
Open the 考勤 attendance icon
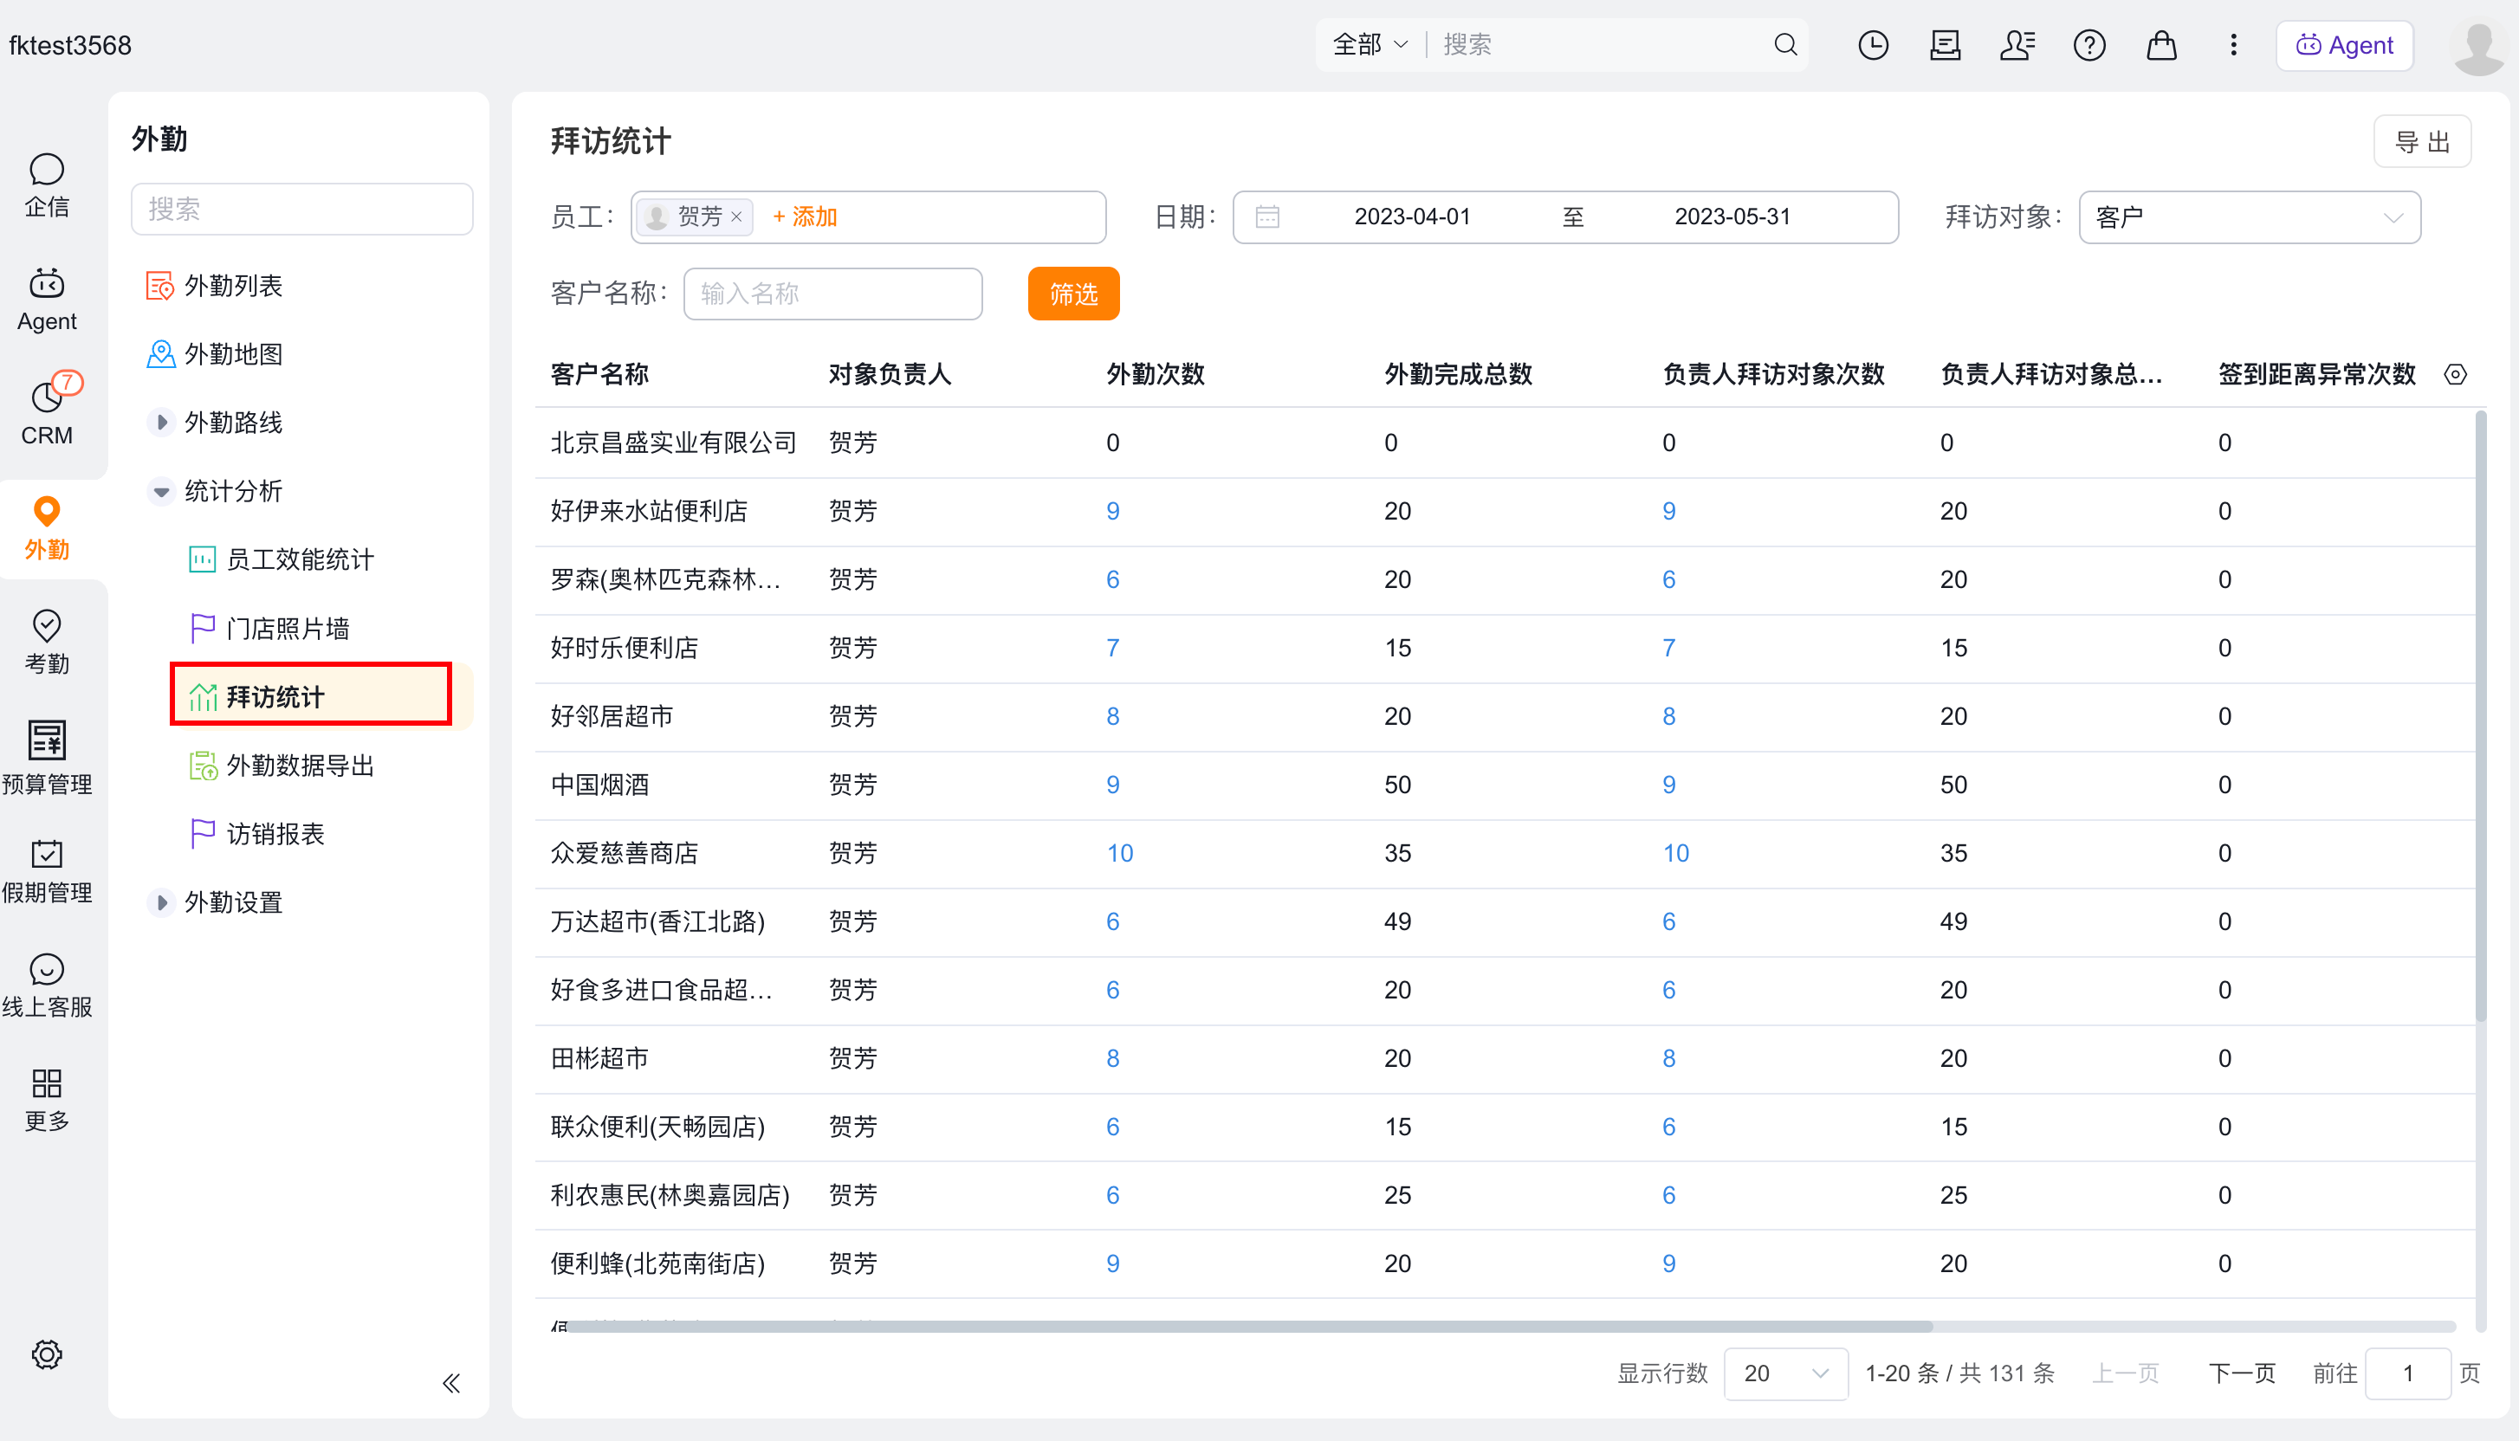(x=47, y=643)
